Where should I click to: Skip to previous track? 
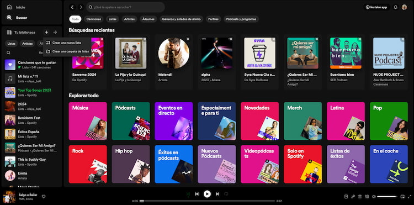197,194
